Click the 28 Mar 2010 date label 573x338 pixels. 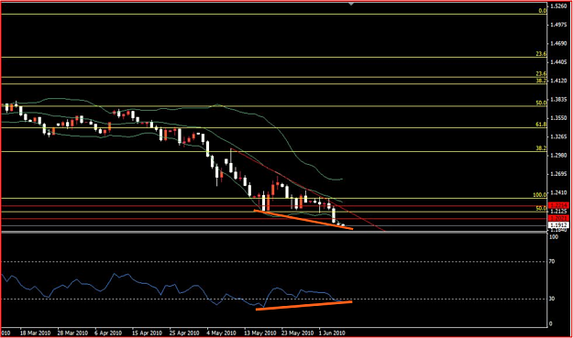[x=72, y=333]
